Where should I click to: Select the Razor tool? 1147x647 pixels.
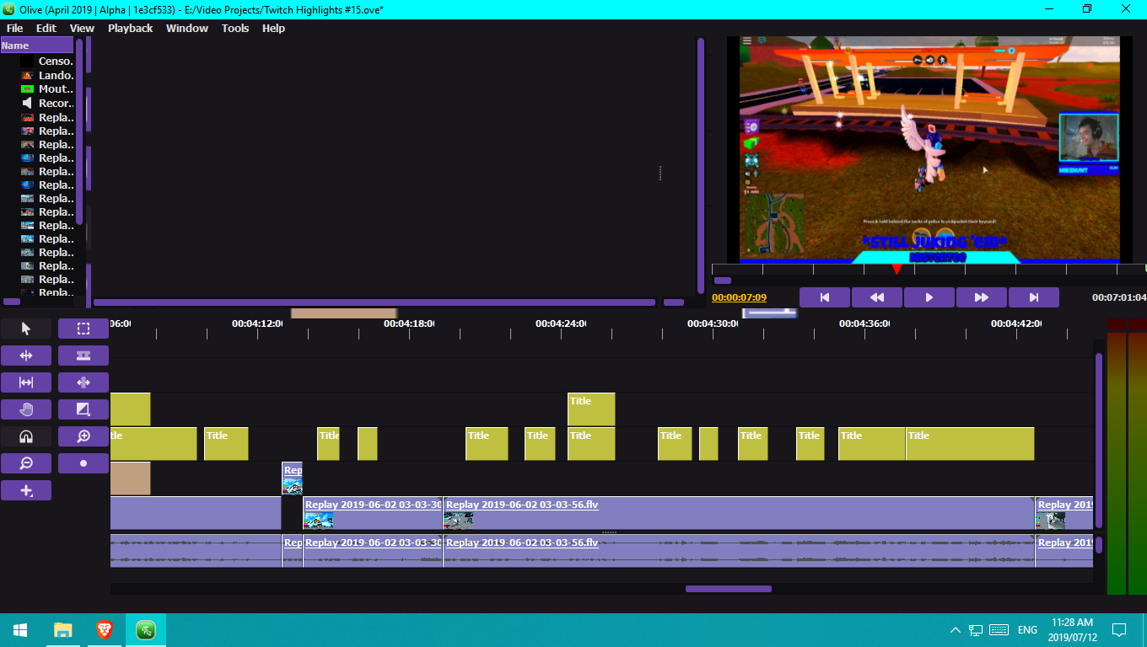pyautogui.click(x=83, y=356)
